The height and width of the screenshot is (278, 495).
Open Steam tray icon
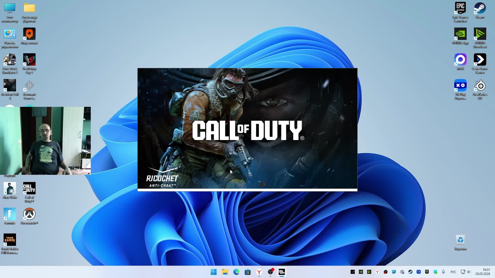coord(410,272)
